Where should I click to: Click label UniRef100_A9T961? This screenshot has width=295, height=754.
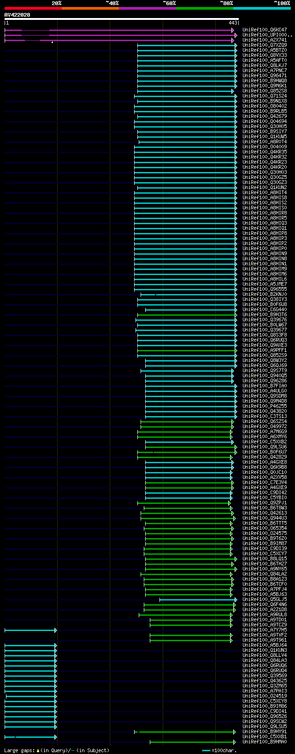click(x=265, y=640)
